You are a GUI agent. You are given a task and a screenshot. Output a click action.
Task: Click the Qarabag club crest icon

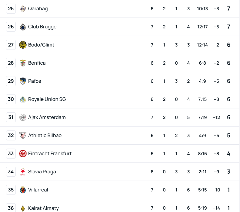(x=23, y=9)
